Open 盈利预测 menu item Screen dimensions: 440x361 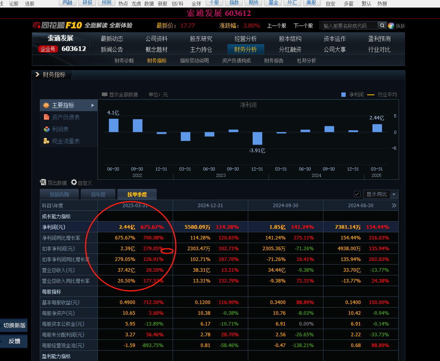(379, 39)
